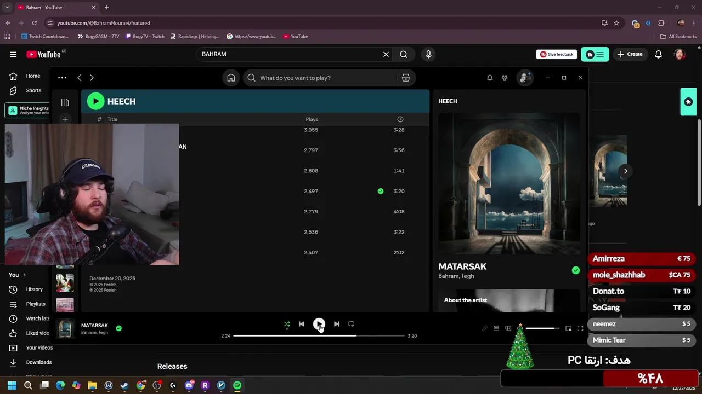The height and width of the screenshot is (394, 702).
Task: Open Playlists in the YouTube sidebar
Action: click(x=27, y=304)
